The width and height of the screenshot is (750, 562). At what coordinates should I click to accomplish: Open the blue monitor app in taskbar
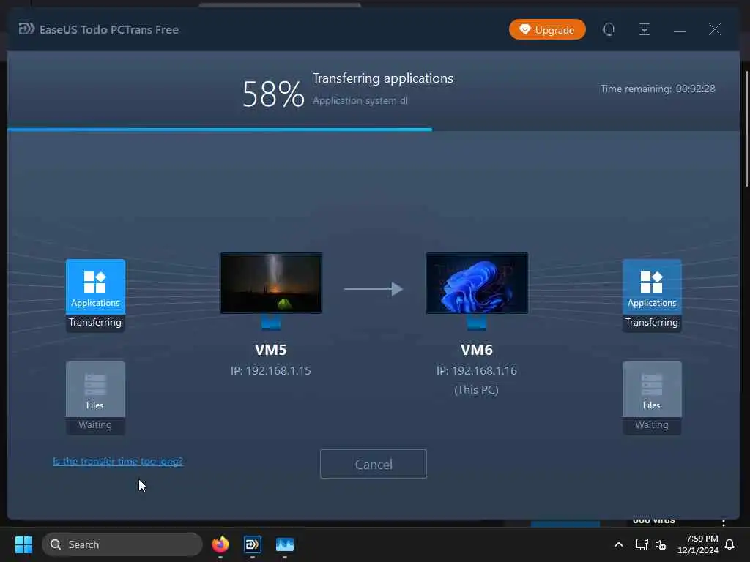(285, 544)
